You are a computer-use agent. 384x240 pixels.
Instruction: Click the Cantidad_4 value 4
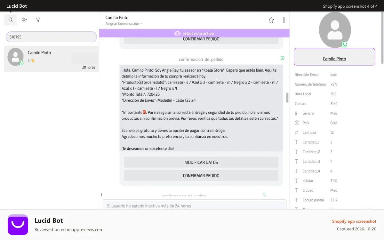[331, 171]
